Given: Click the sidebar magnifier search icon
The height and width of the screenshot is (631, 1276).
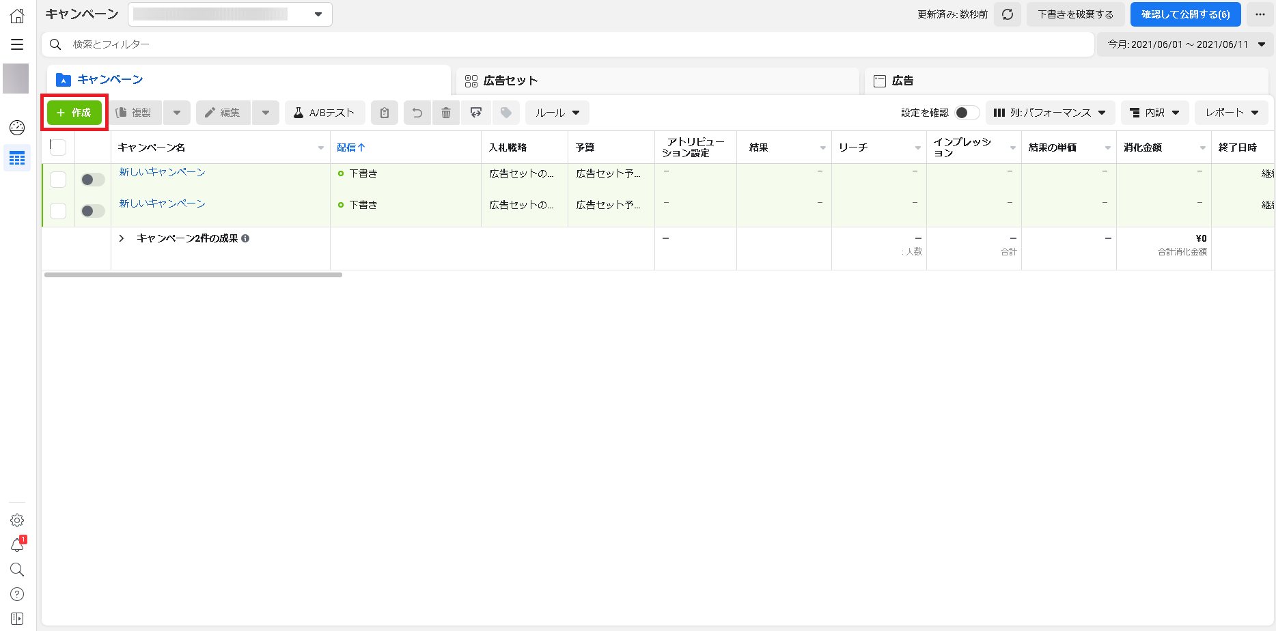Looking at the screenshot, I should tap(17, 570).
